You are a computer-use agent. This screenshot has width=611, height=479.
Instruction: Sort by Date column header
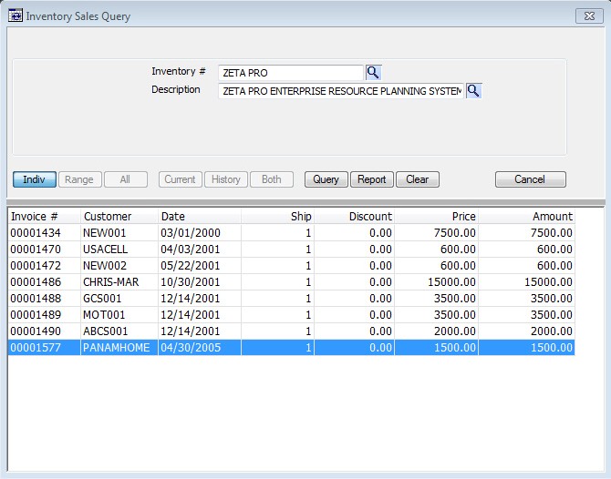[x=200, y=217]
